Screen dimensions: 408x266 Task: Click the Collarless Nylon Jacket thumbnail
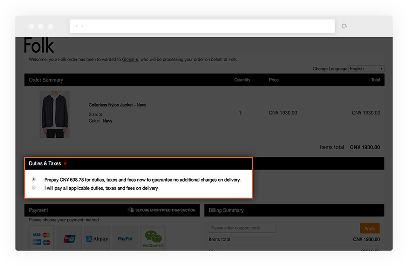[55, 114]
